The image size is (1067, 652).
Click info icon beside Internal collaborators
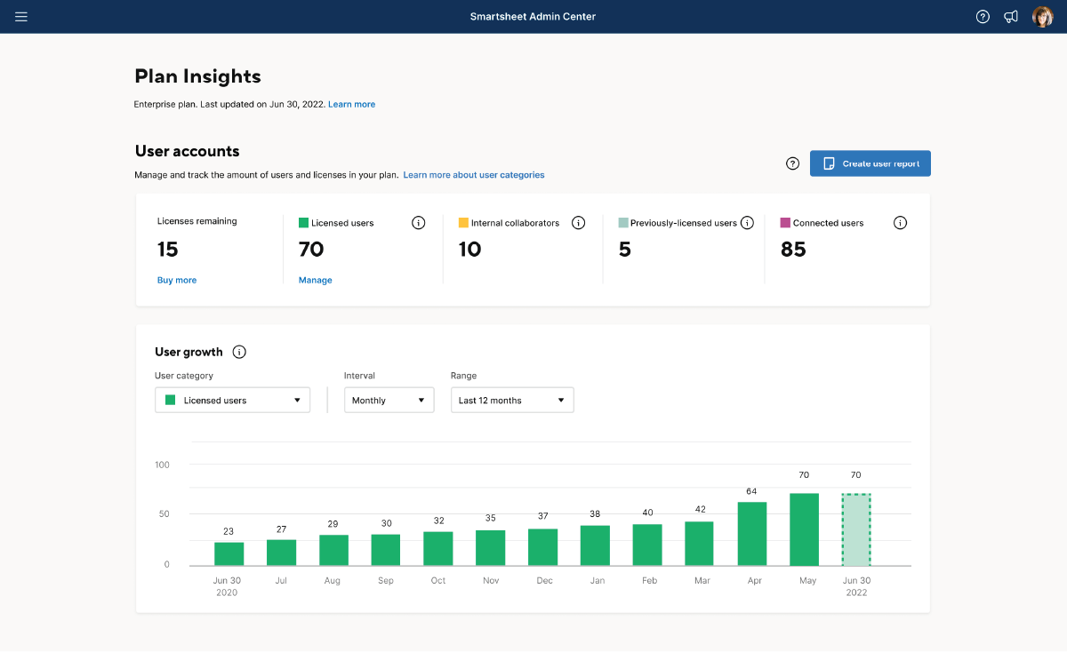pos(578,223)
